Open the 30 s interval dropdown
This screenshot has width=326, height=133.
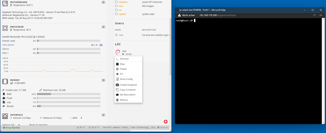[94, 45]
